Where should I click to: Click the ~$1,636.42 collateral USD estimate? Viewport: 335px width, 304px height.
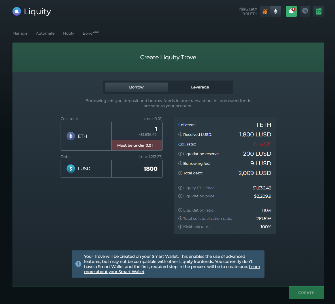(x=148, y=135)
